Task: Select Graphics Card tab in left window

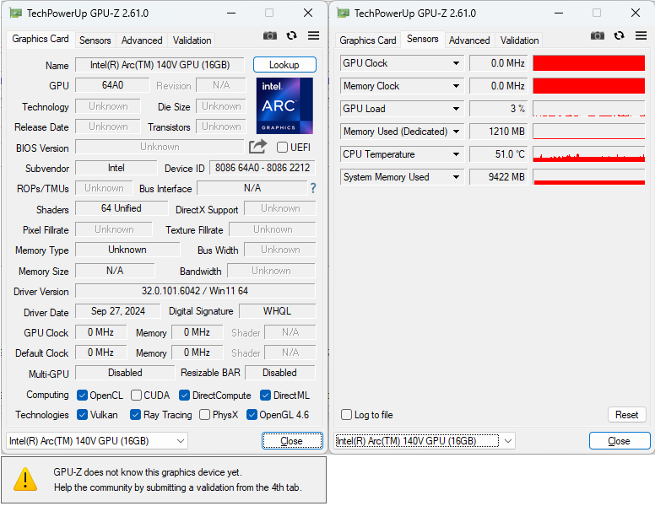Action: click(41, 40)
